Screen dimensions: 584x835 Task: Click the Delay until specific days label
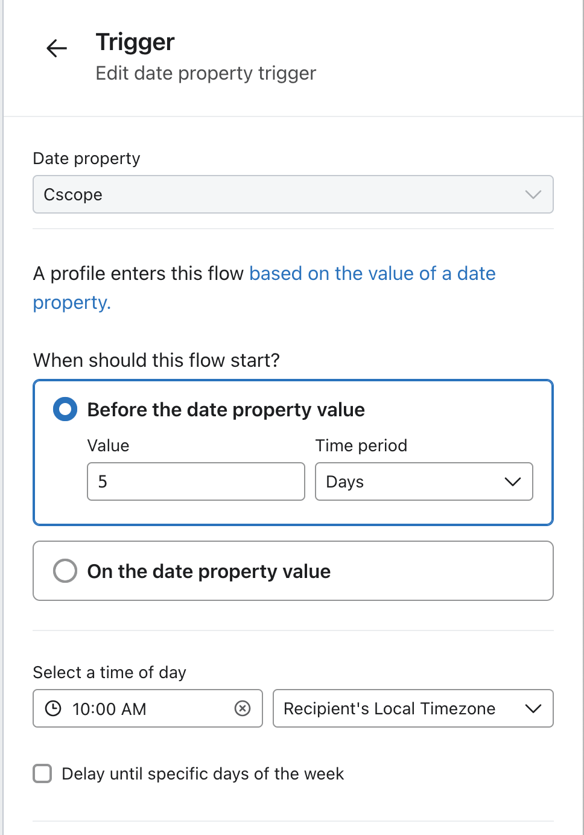[x=203, y=773]
